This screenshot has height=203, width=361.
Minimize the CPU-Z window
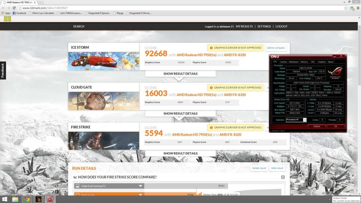pos(335,56)
